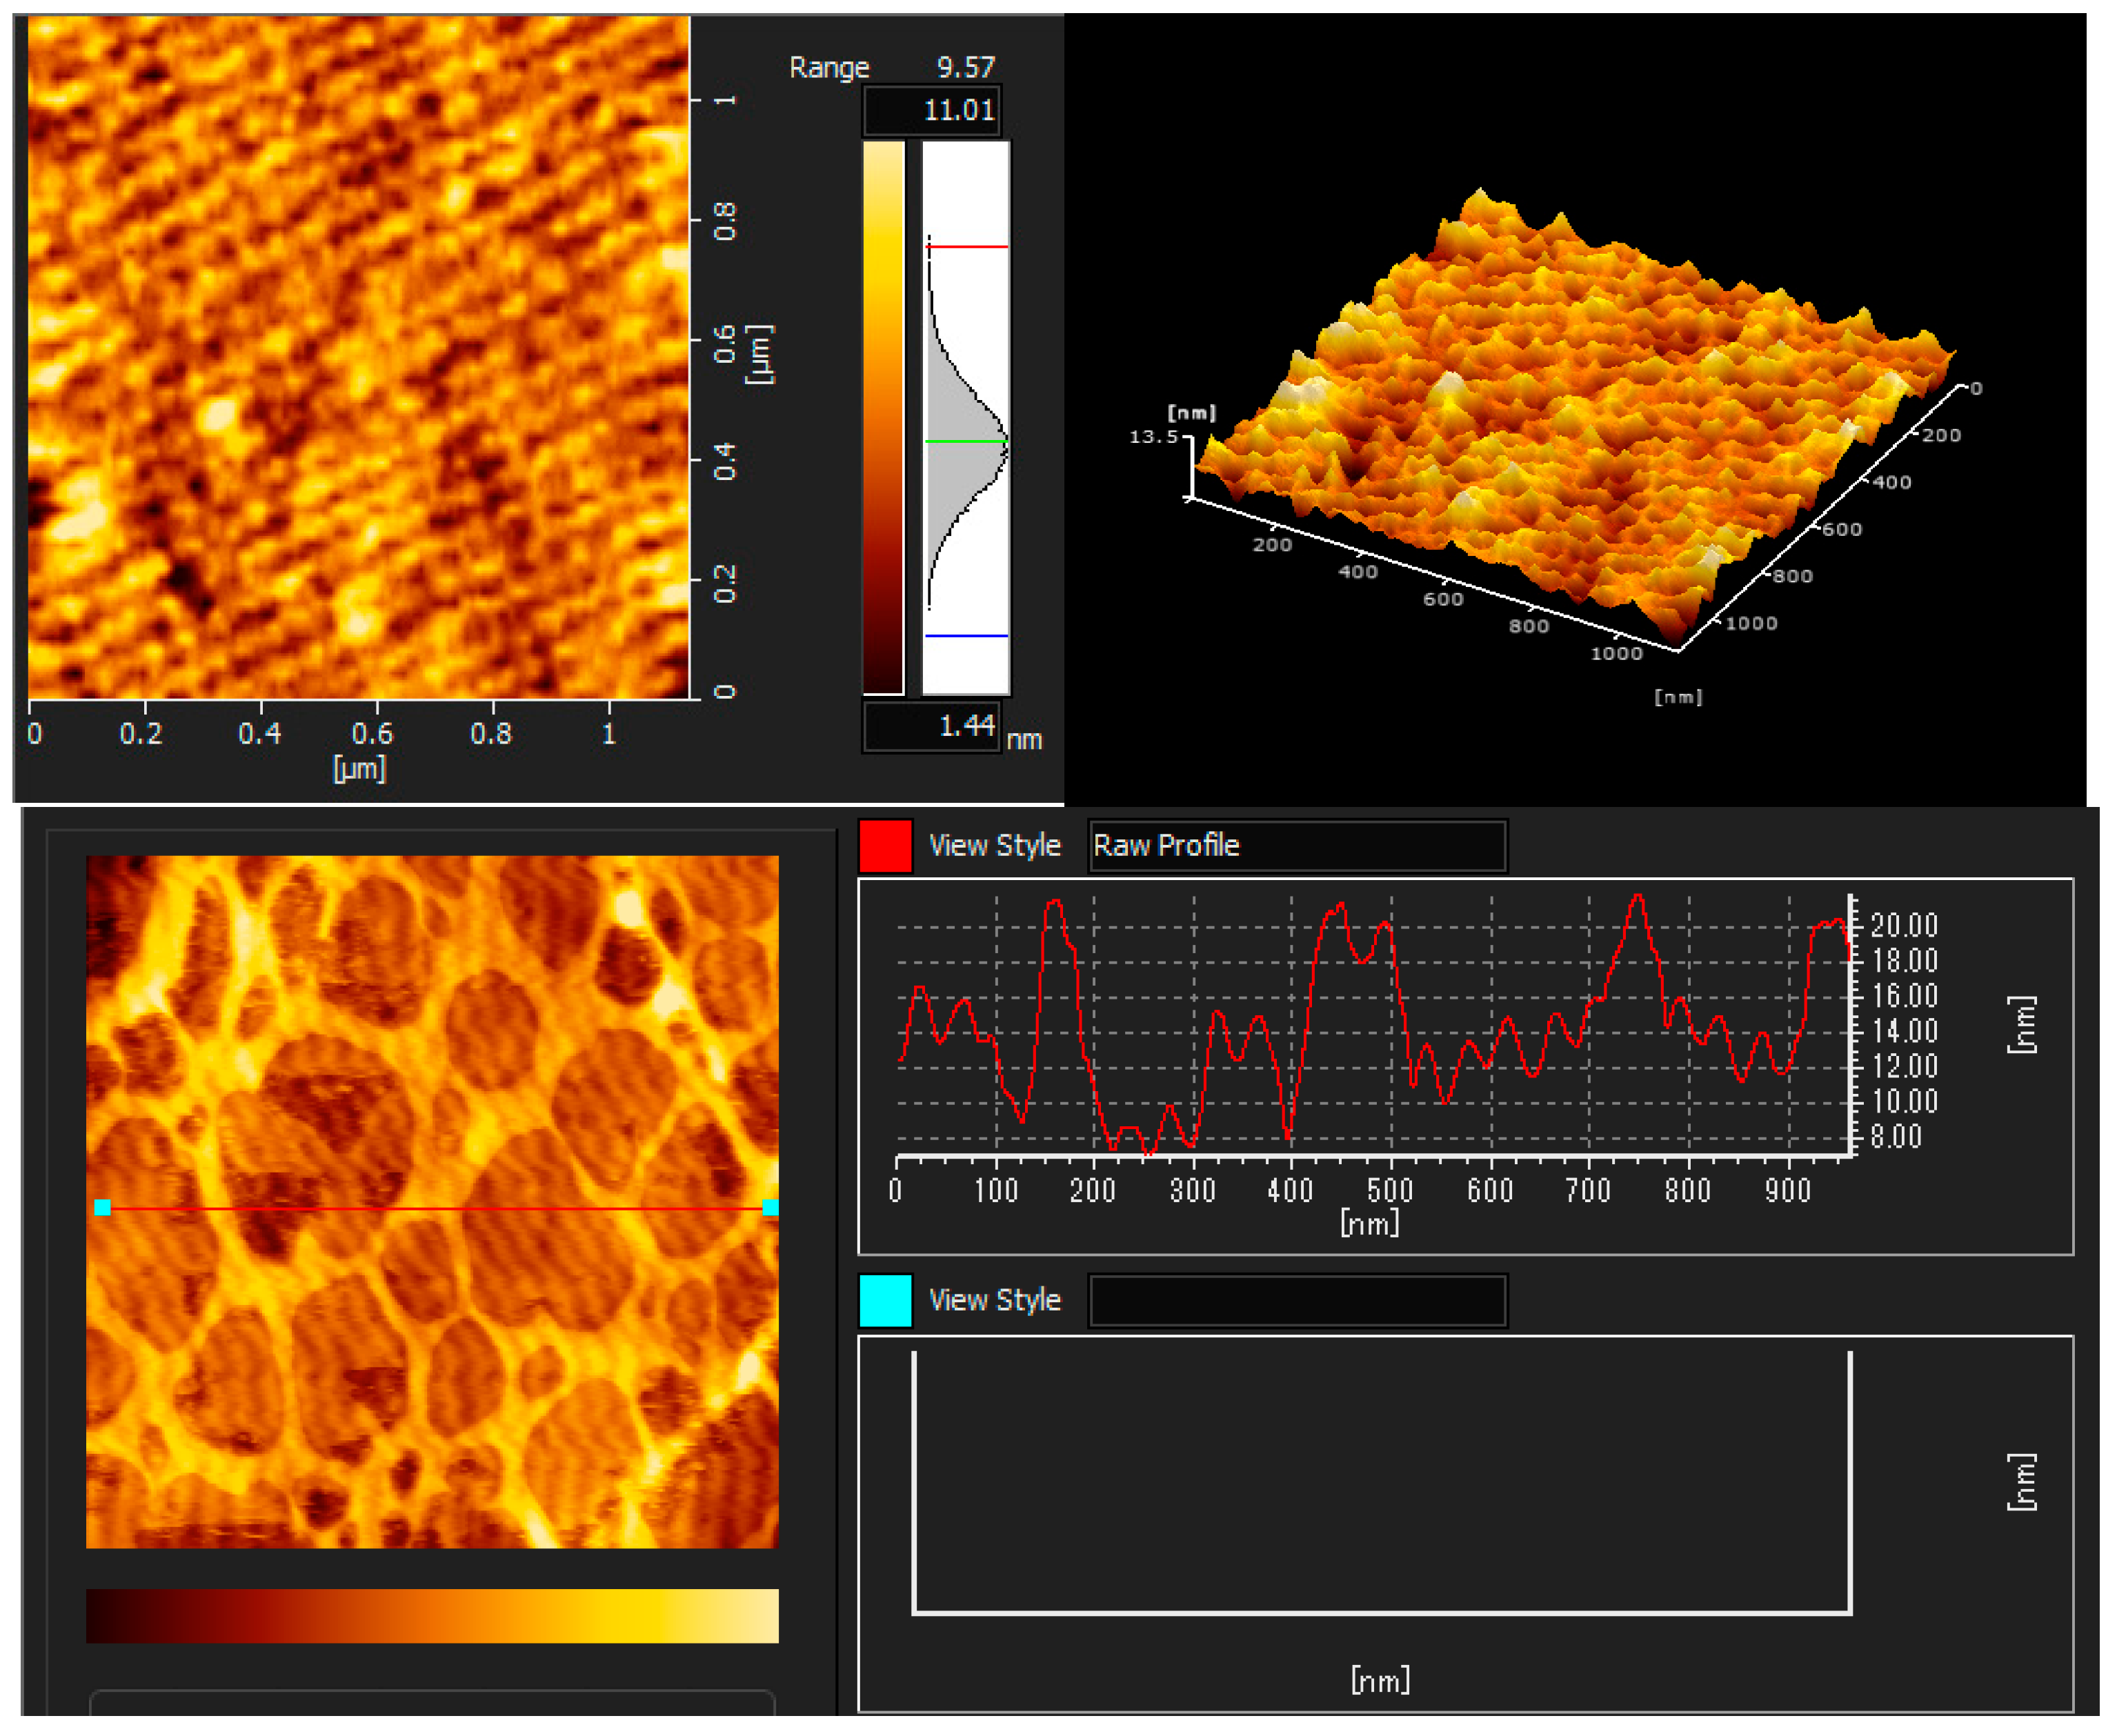2117x1736 pixels.
Task: Click the lower range value field 1.44
Action: coord(931,727)
